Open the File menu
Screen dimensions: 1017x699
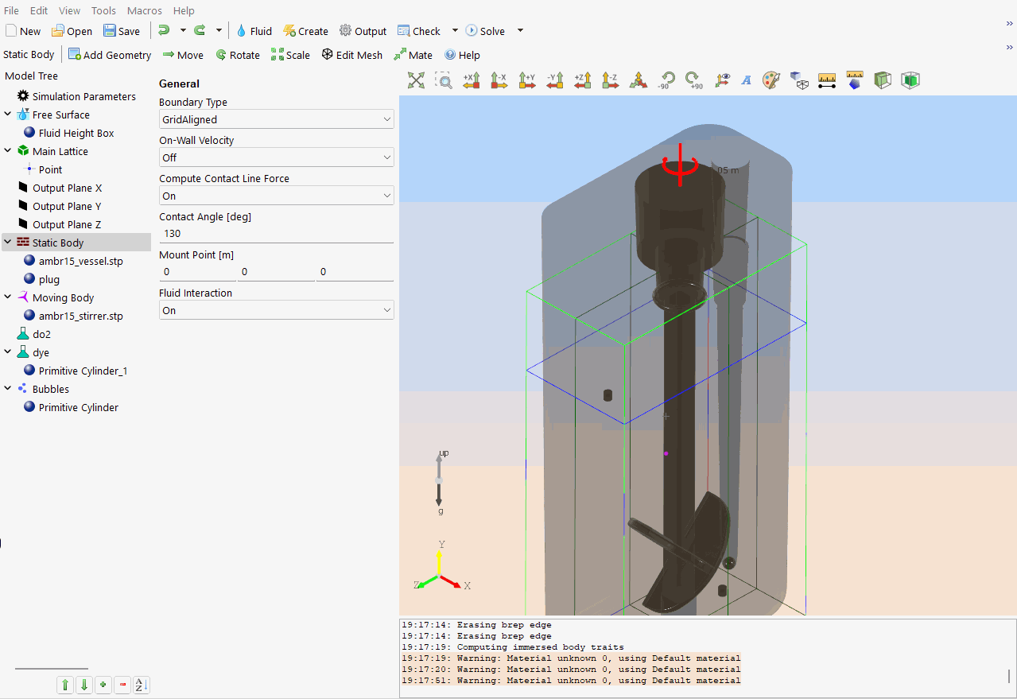pos(11,10)
